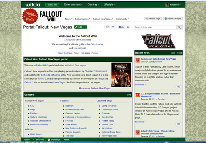Open the Dead Money add-on link
206x143 pixels.
36,134
